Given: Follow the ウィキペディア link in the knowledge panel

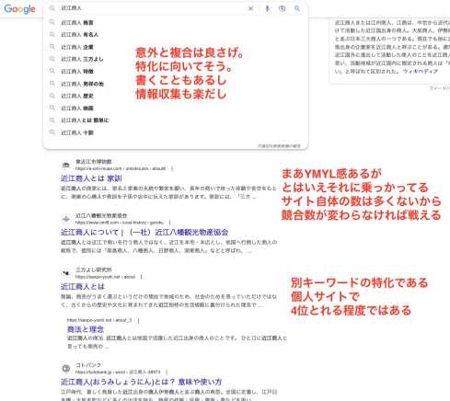Looking at the screenshot, I should [421, 71].
